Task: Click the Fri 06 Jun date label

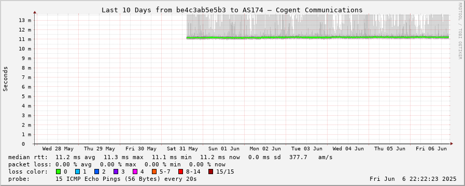Action: click(x=431, y=148)
